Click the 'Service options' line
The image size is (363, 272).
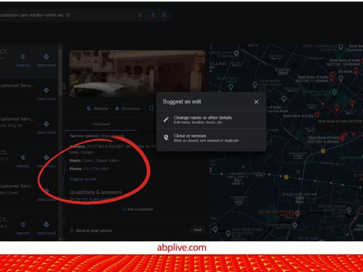tap(97, 136)
